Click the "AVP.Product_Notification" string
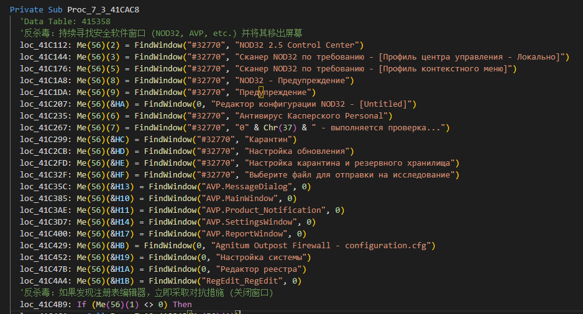Viewport: 583px width, 314px height. (x=264, y=211)
